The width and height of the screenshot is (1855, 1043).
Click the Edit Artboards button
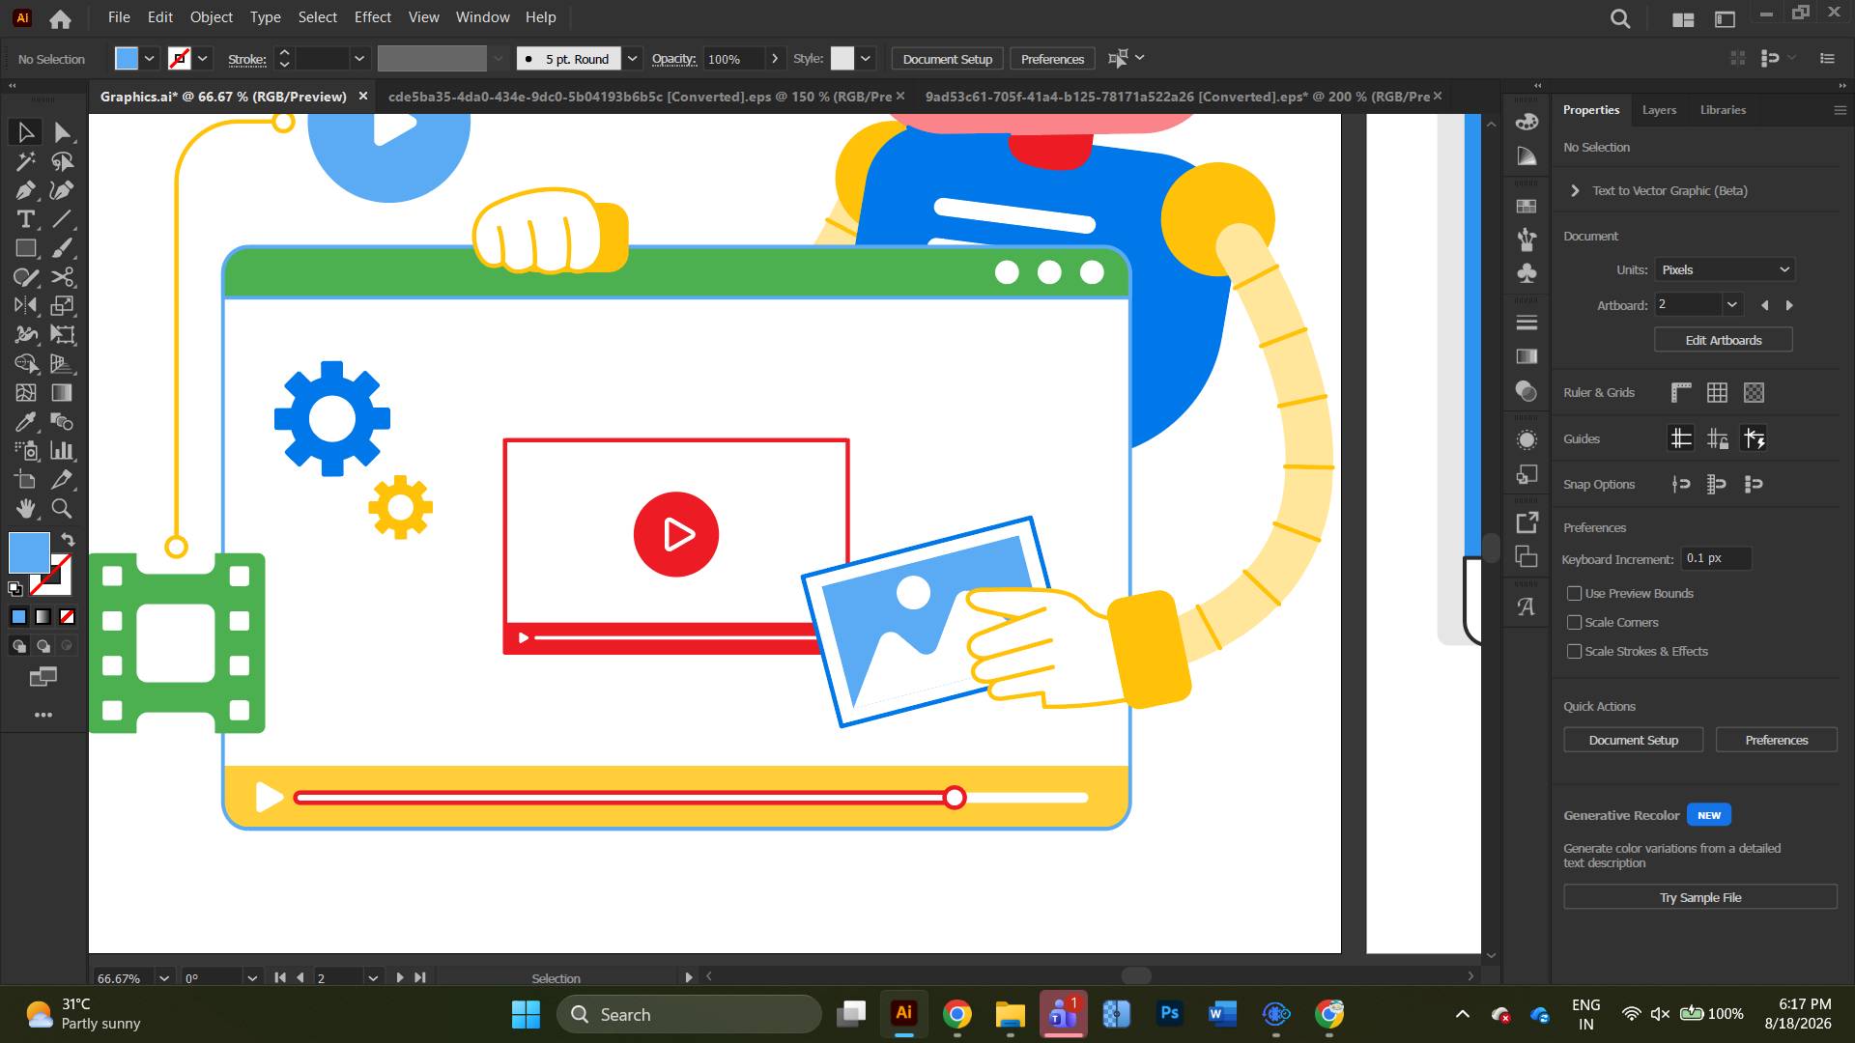coord(1724,340)
